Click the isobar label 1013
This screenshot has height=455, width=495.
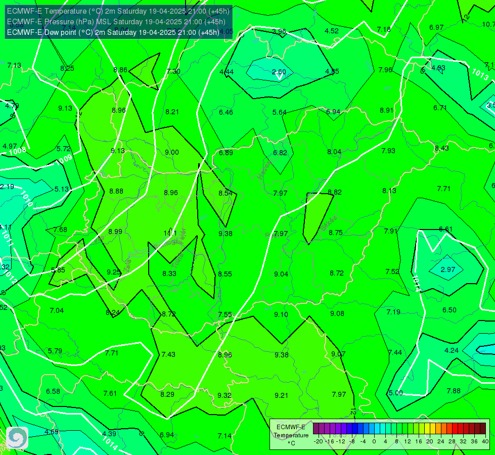point(480,74)
